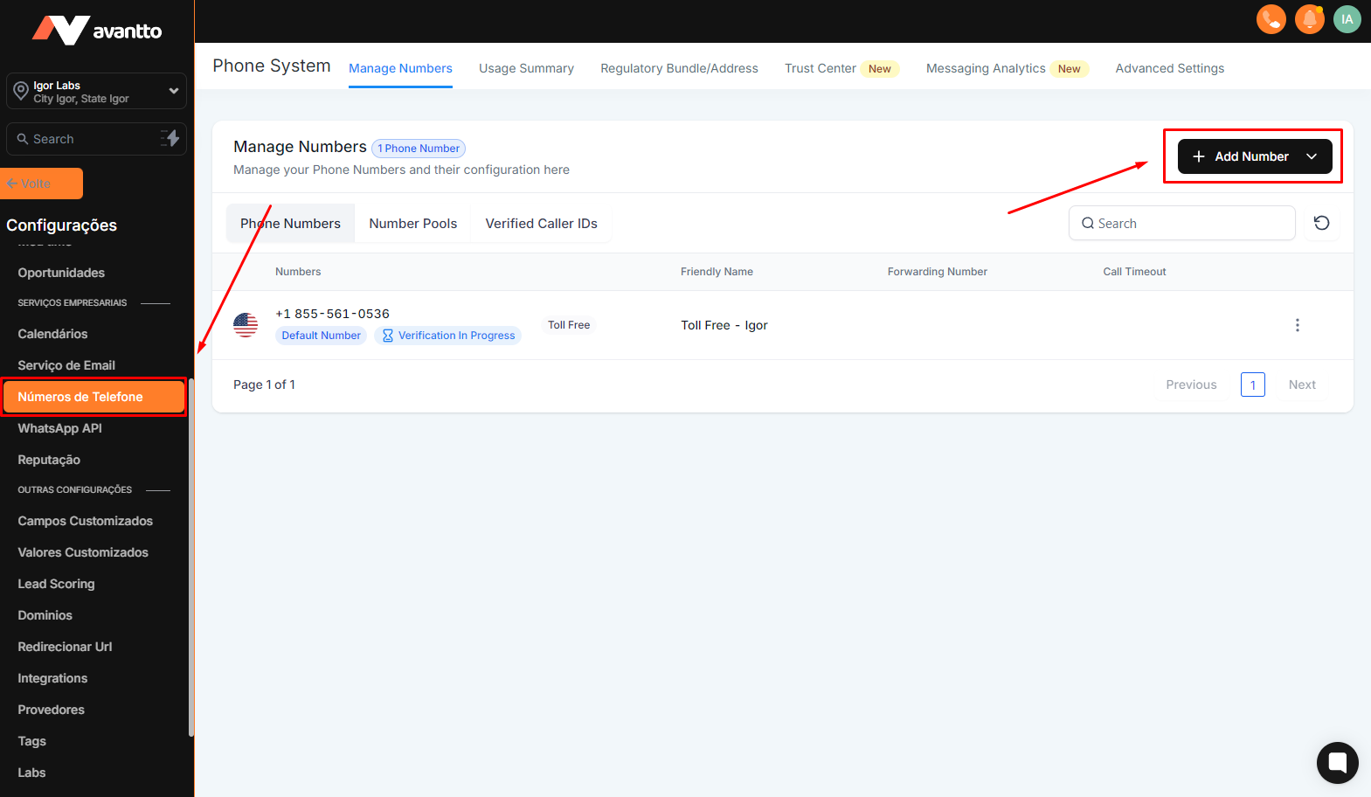Open the three-dot menu for the toll free number
This screenshot has height=797, width=1371.
(x=1297, y=325)
